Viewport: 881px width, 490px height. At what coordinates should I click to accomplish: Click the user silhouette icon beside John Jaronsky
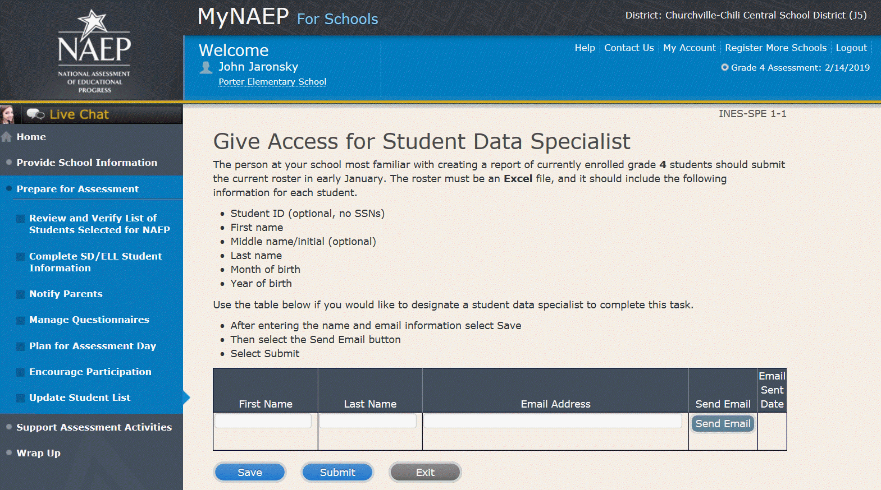206,68
